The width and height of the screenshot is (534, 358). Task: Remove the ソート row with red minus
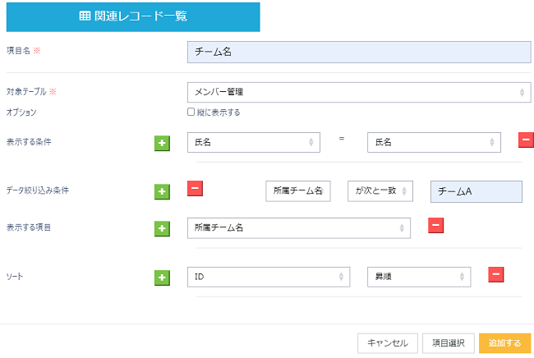(496, 274)
